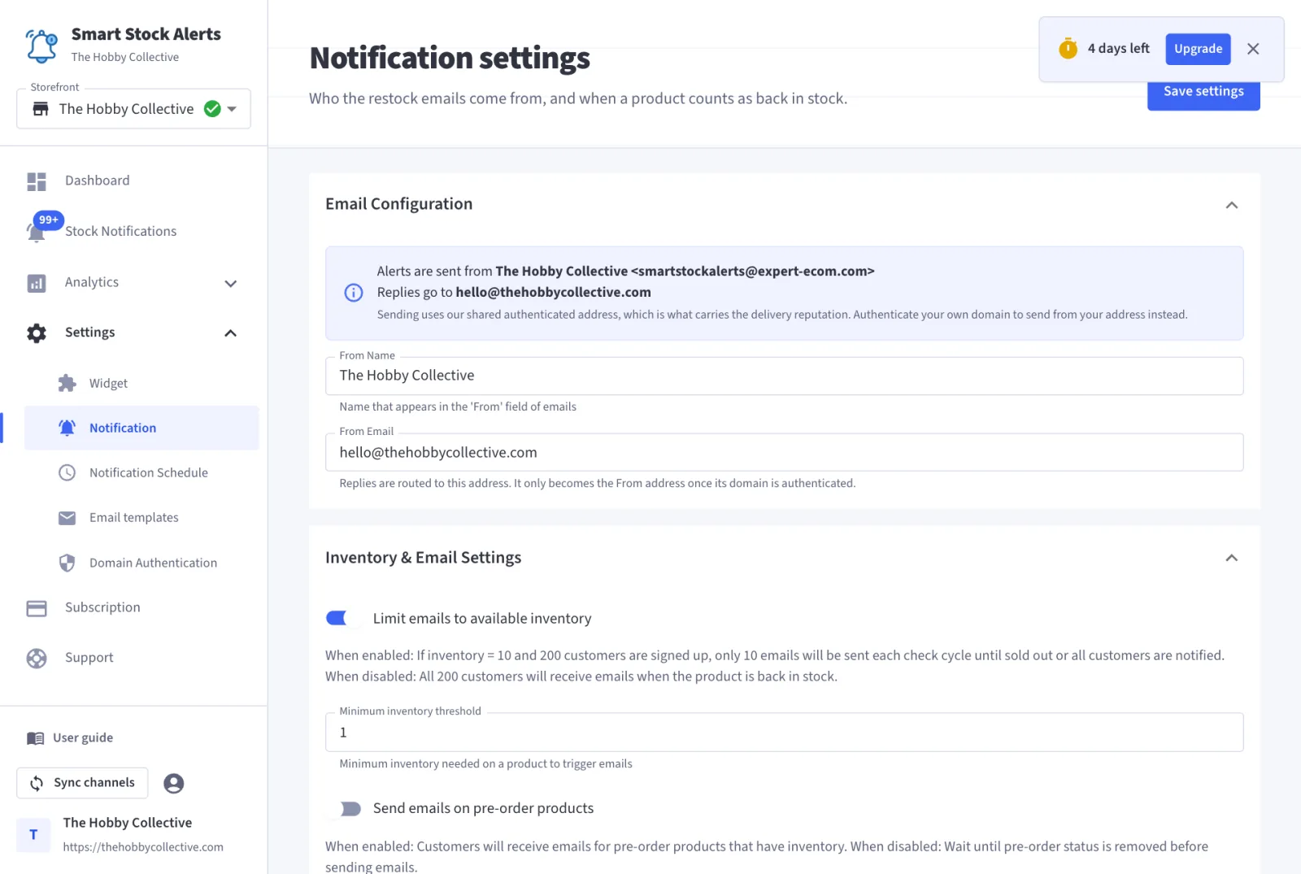1301x874 pixels.
Task: Click the trial timer stopwatch icon
Action: point(1068,48)
